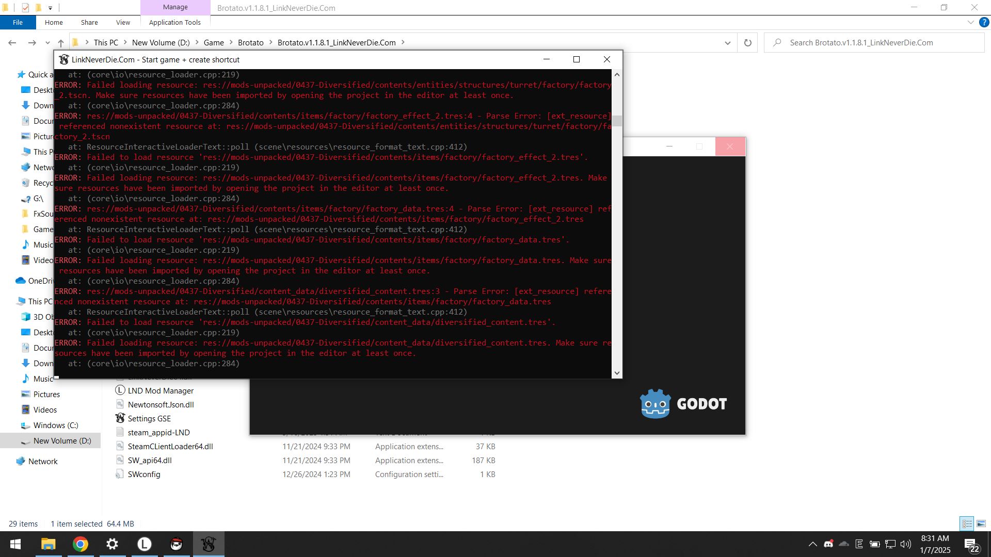Click This PC in address breadcrumb
Image resolution: width=991 pixels, height=557 pixels.
tap(106, 43)
